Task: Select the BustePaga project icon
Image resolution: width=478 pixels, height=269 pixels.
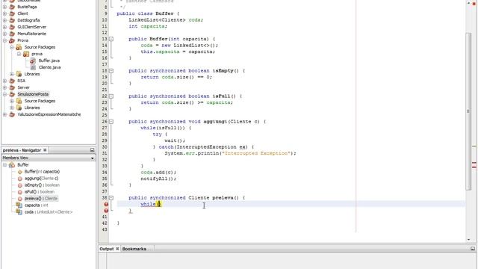Action: point(12,7)
